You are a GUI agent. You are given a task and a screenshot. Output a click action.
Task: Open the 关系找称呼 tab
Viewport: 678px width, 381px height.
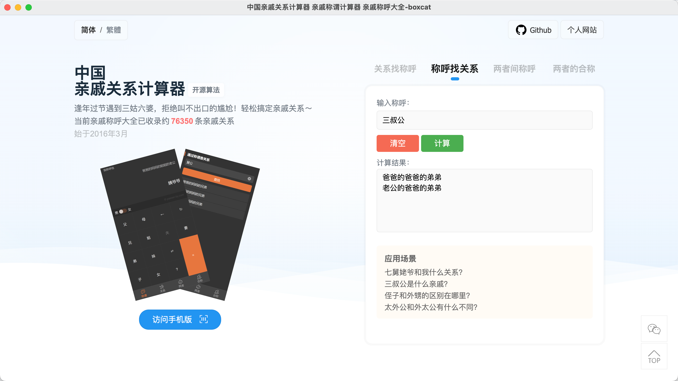pos(395,69)
